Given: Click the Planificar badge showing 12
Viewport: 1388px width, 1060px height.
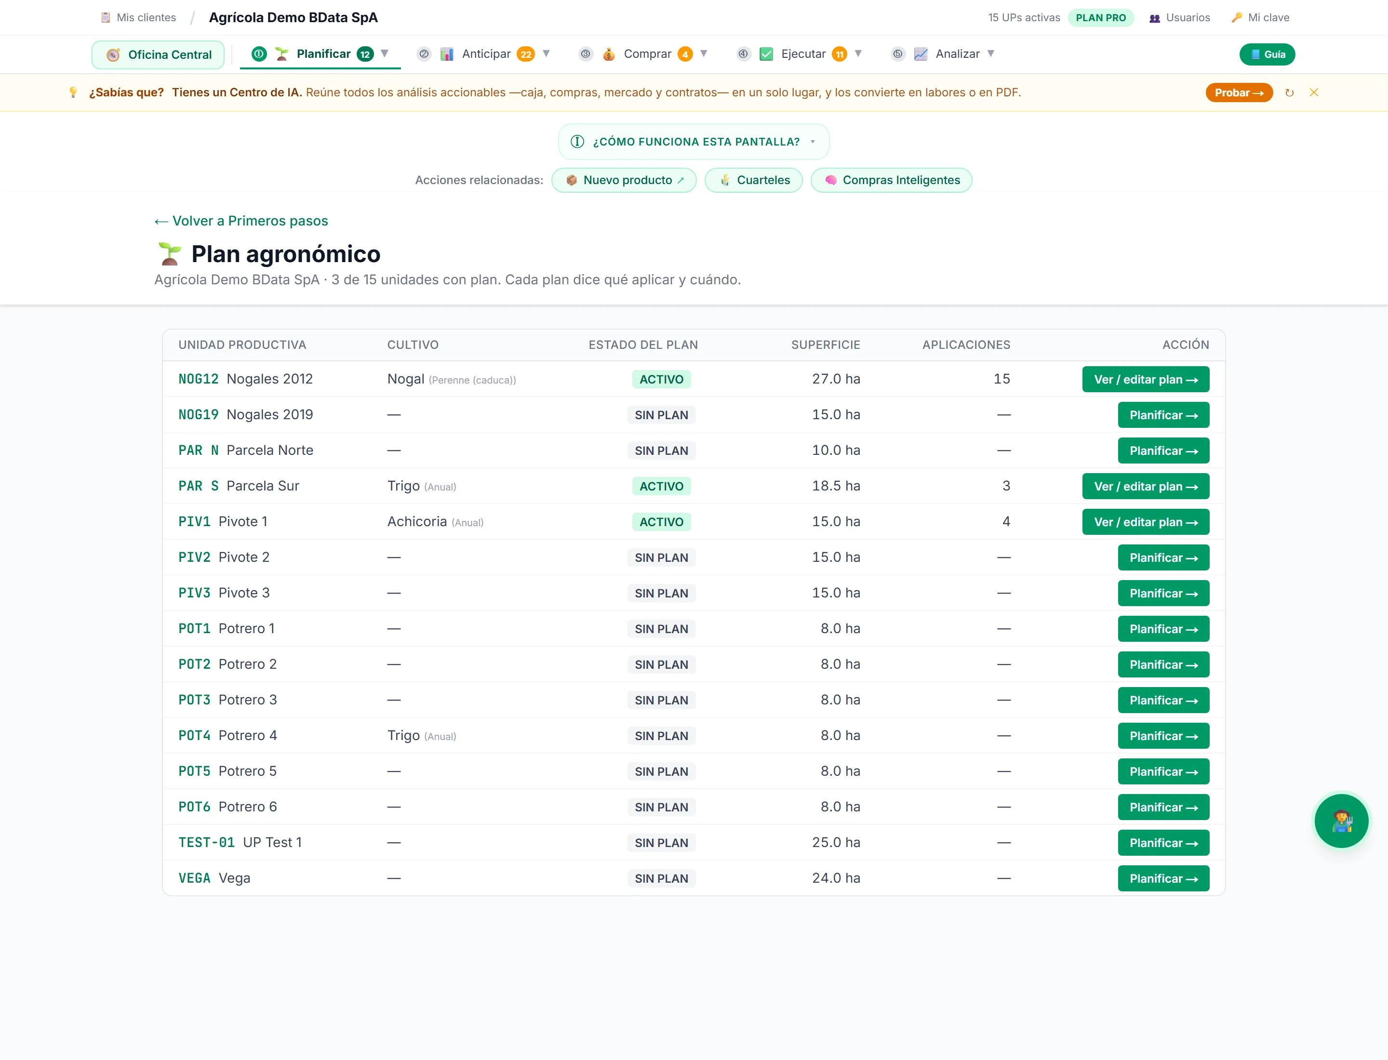Looking at the screenshot, I should pos(365,54).
